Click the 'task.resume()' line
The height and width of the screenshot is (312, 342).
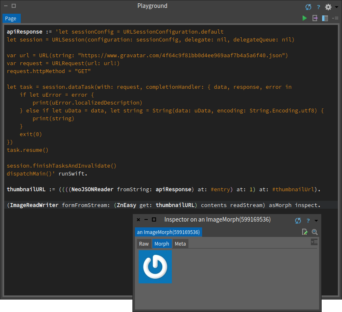pyautogui.click(x=27, y=150)
